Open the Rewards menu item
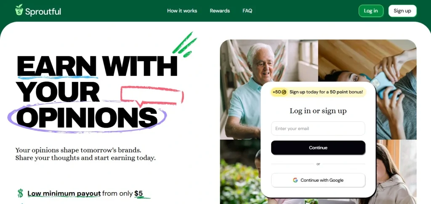 (x=220, y=10)
